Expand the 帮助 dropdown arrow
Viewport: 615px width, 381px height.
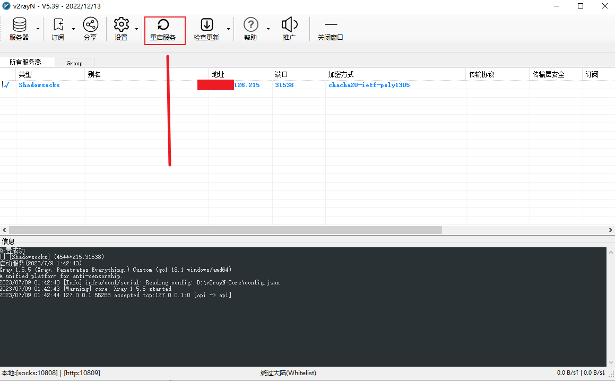coord(268,29)
